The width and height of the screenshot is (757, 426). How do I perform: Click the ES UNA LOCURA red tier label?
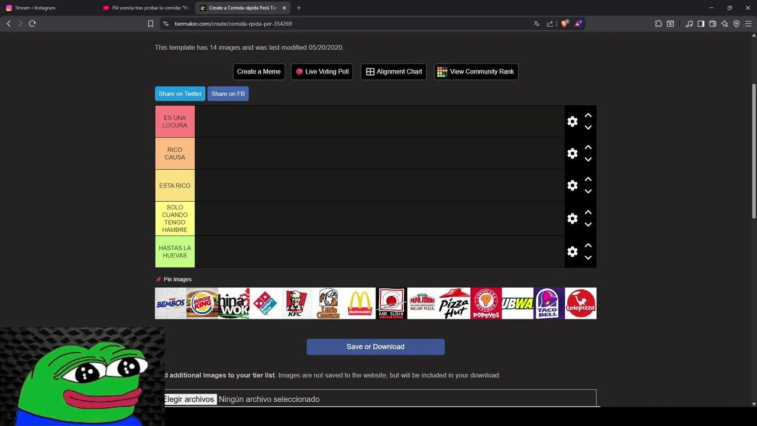[175, 121]
